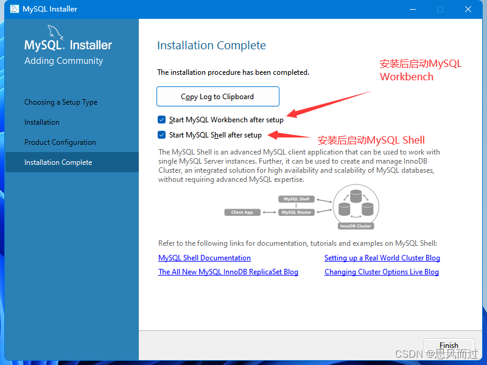Click the Adding Community sidebar subtitle
This screenshot has height=365, width=487.
pyautogui.click(x=64, y=61)
